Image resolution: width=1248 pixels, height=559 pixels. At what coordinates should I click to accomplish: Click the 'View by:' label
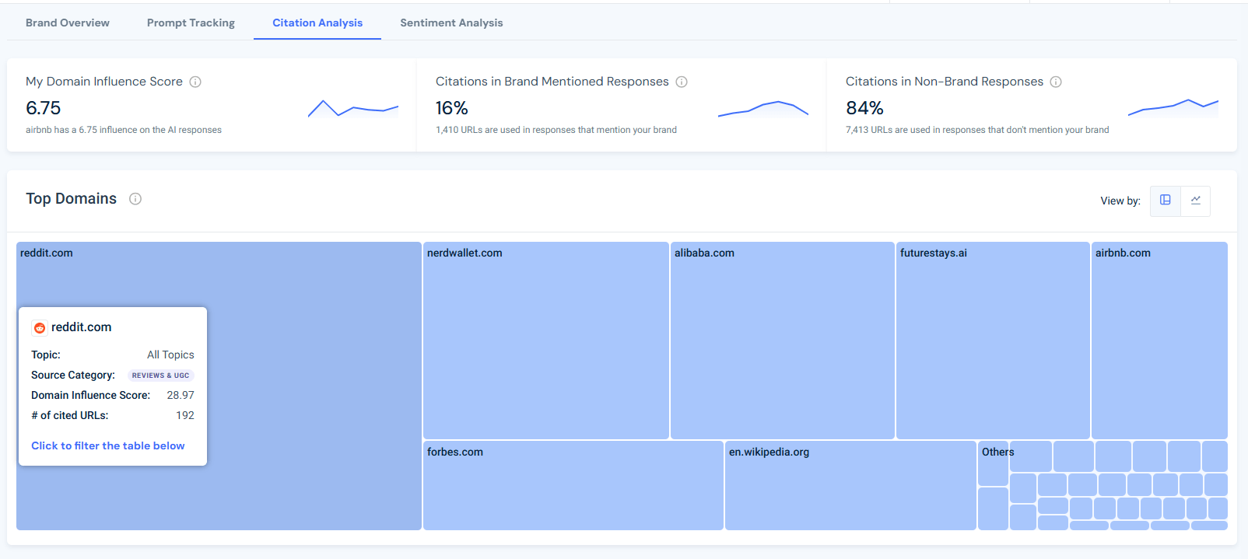point(1120,201)
